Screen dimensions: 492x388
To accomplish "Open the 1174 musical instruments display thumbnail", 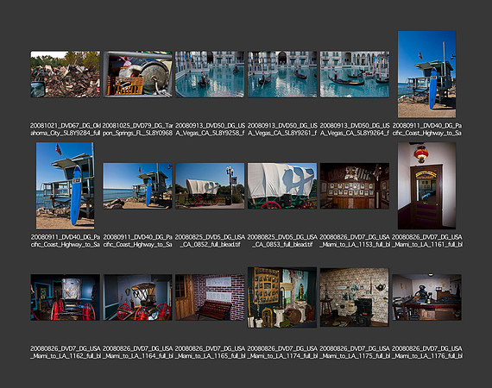I will tap(282, 297).
